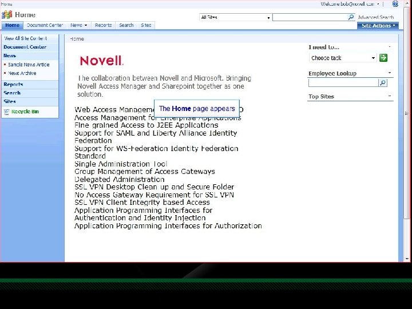Open Sample News Article link
The width and height of the screenshot is (412, 309).
pos(29,65)
